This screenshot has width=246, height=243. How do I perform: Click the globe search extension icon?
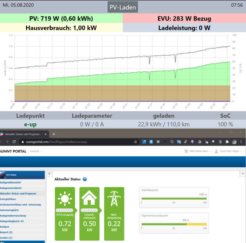coord(213,142)
